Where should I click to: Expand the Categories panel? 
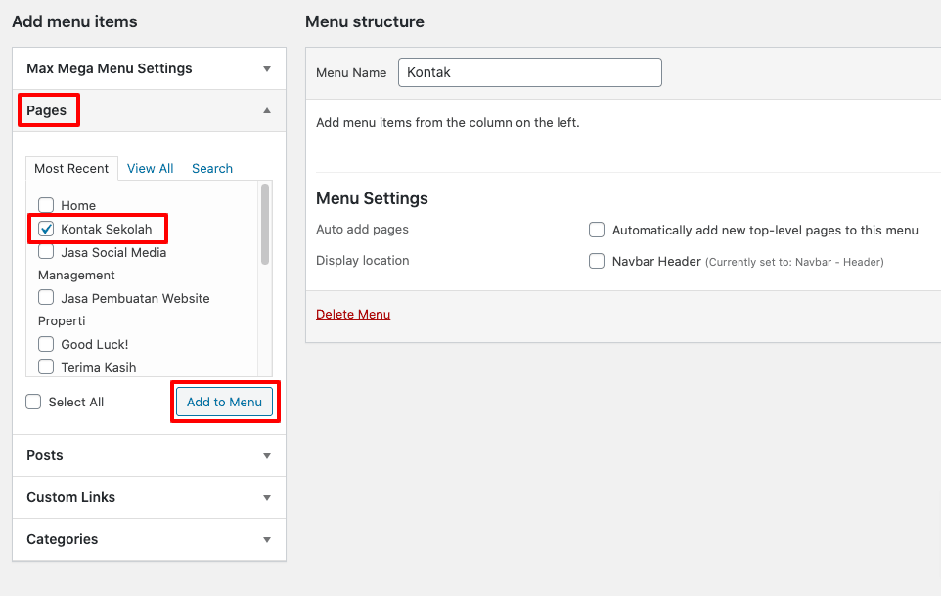[x=266, y=540]
